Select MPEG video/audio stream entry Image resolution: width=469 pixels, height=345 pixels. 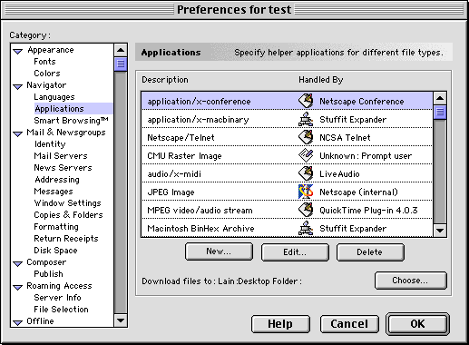tap(287, 210)
